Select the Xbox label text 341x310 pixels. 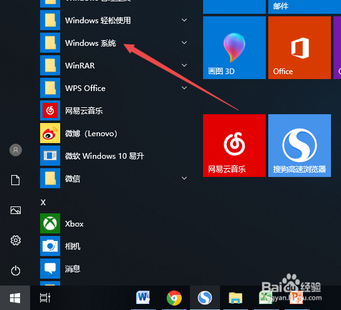(74, 224)
